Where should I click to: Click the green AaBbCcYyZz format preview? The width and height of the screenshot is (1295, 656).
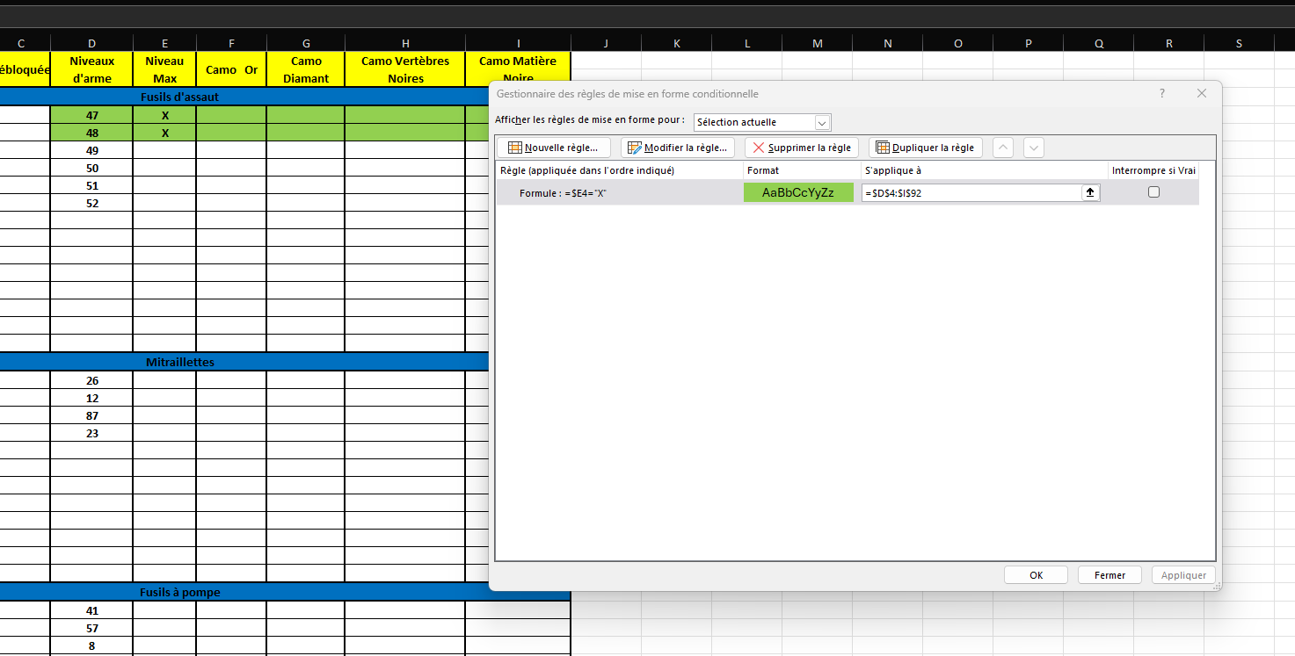pos(798,192)
